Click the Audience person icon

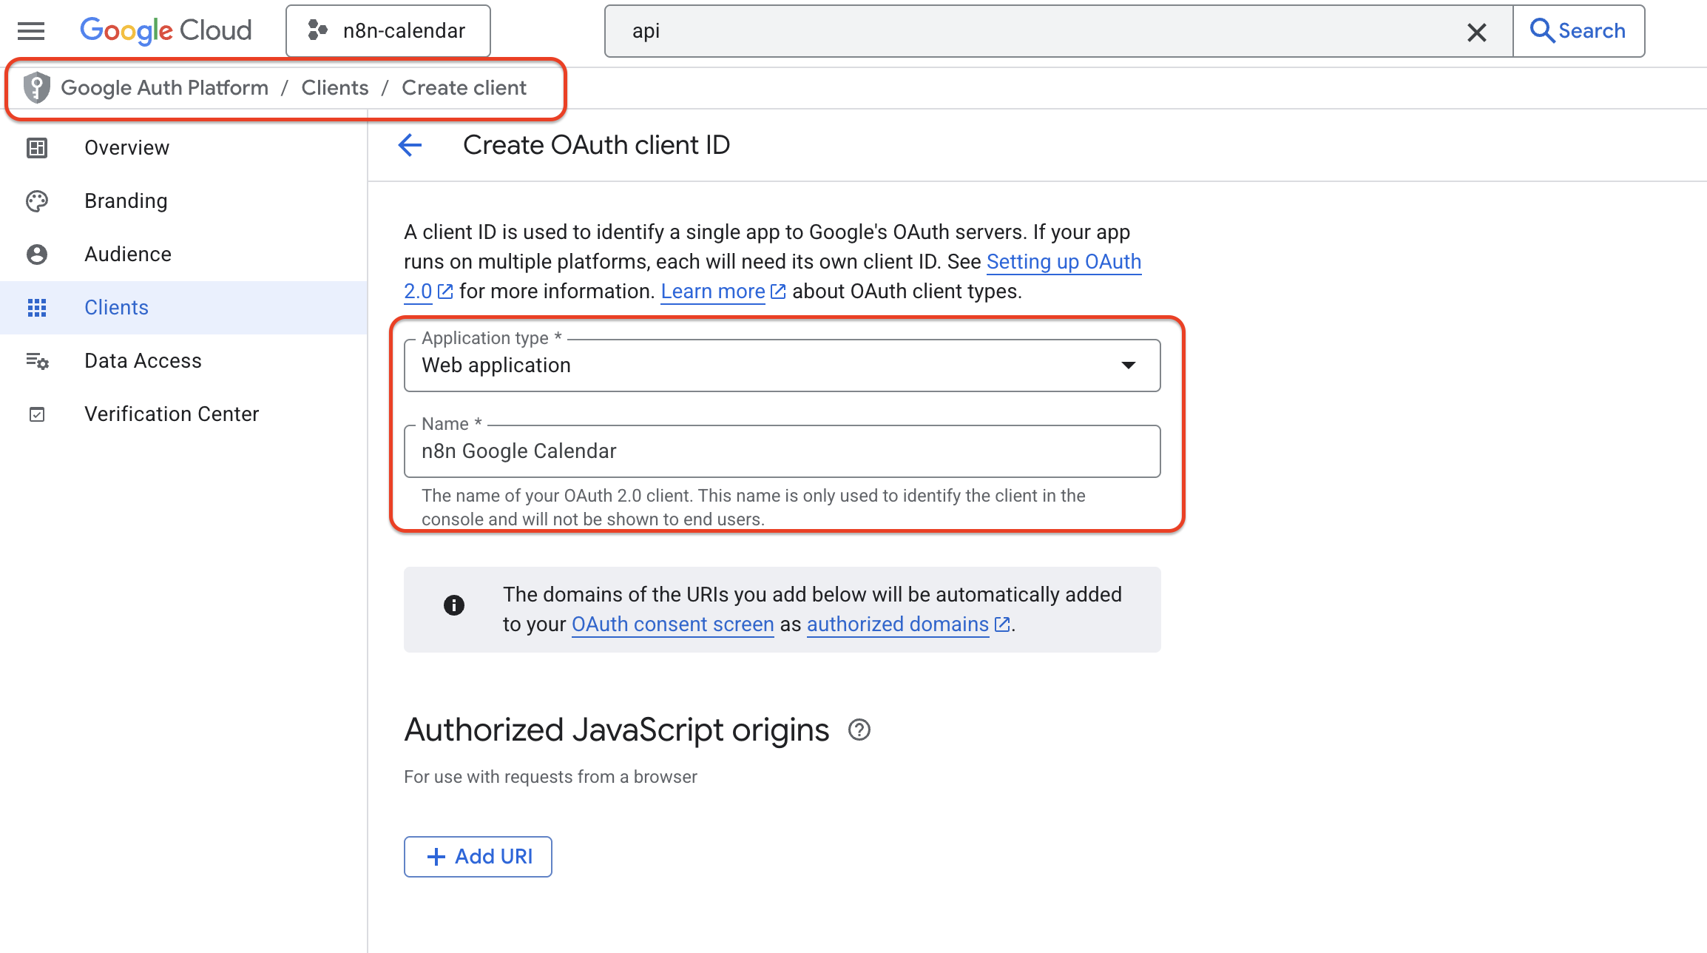37,255
